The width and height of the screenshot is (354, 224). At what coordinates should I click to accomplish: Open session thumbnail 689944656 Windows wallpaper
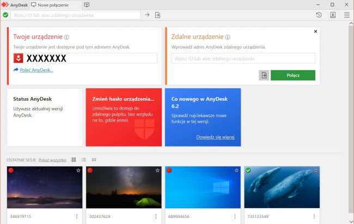pyautogui.click(x=203, y=187)
